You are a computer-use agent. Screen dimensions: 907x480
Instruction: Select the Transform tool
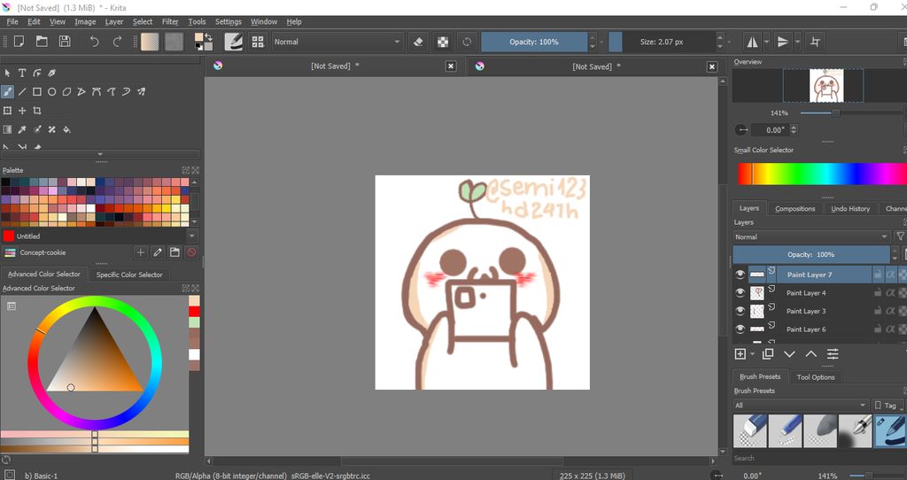7,111
